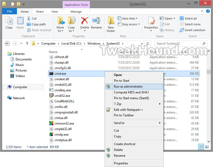Image resolution: width=213 pixels, height=167 pixels.
Task: Open the recent locations dropdown arrow
Action: [21, 44]
